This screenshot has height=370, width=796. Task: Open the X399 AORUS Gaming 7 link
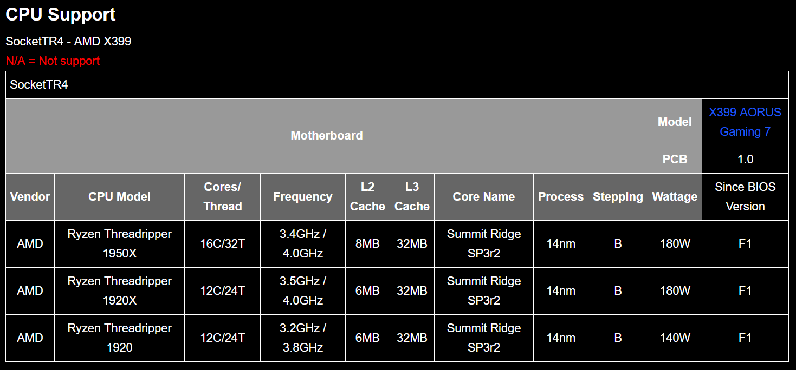tap(745, 122)
